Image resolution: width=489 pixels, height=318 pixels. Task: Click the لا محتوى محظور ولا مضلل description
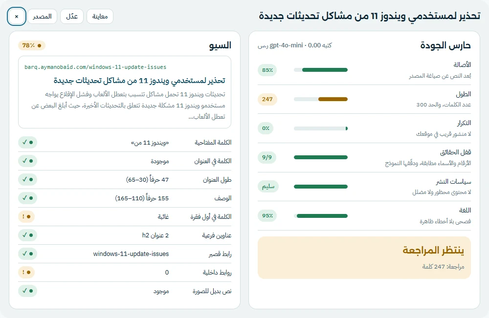tap(442, 192)
